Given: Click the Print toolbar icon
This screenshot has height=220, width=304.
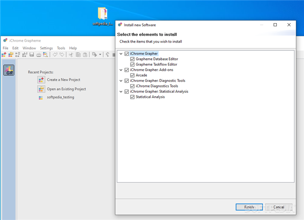Looking at the screenshot, I should point(38,55).
